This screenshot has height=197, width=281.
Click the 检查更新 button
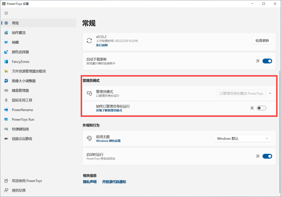coord(262,40)
